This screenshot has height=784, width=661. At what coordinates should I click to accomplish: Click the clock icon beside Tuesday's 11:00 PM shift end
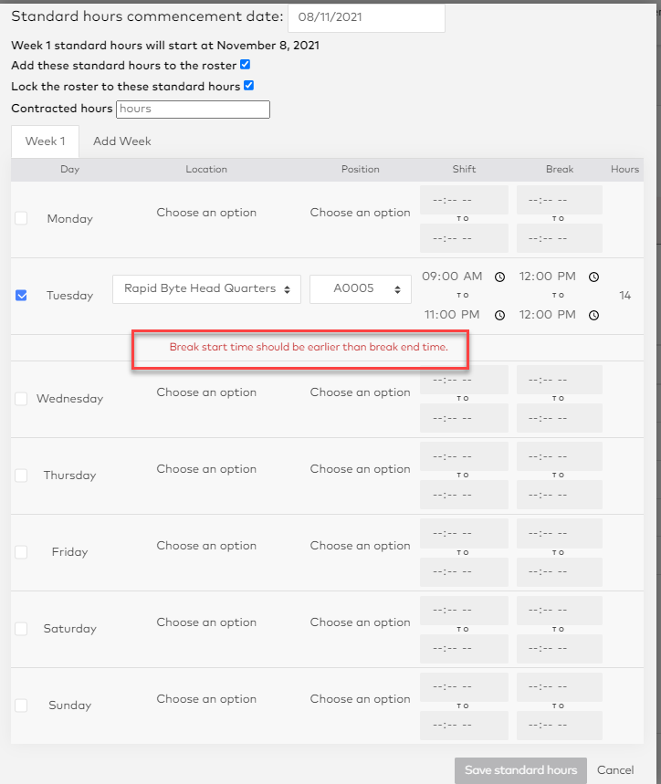tap(500, 315)
